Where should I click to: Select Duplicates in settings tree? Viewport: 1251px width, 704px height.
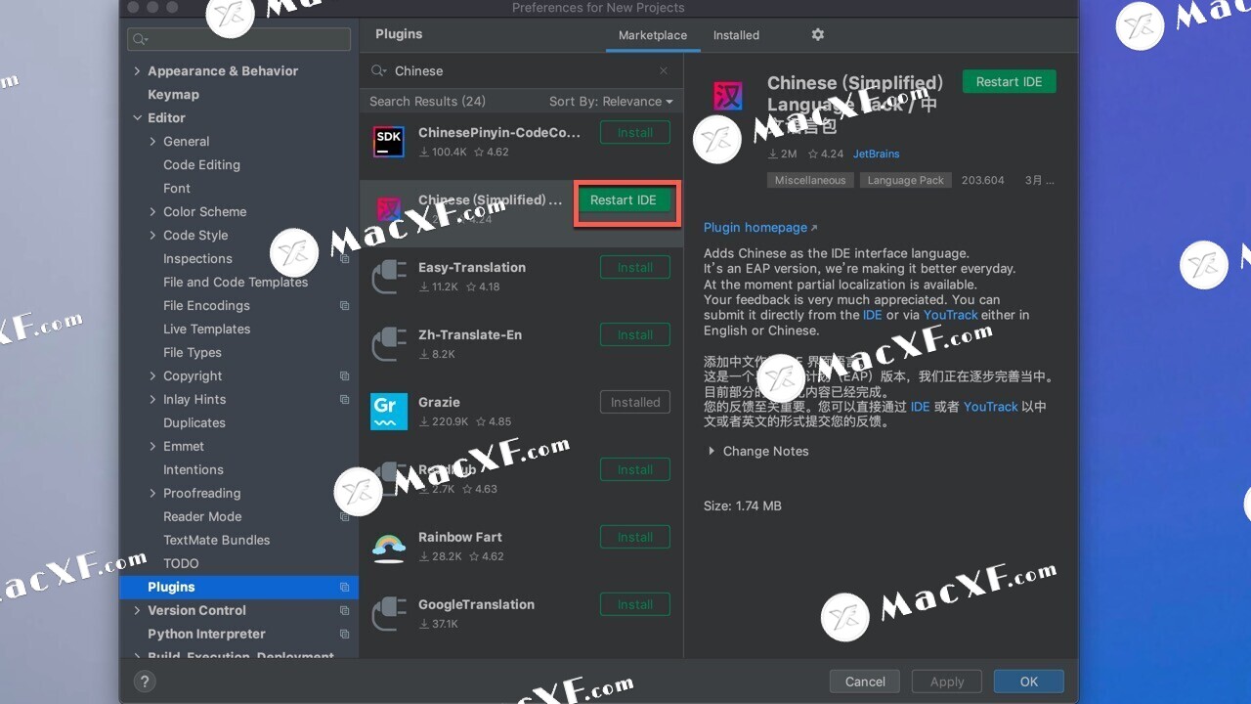pos(194,422)
